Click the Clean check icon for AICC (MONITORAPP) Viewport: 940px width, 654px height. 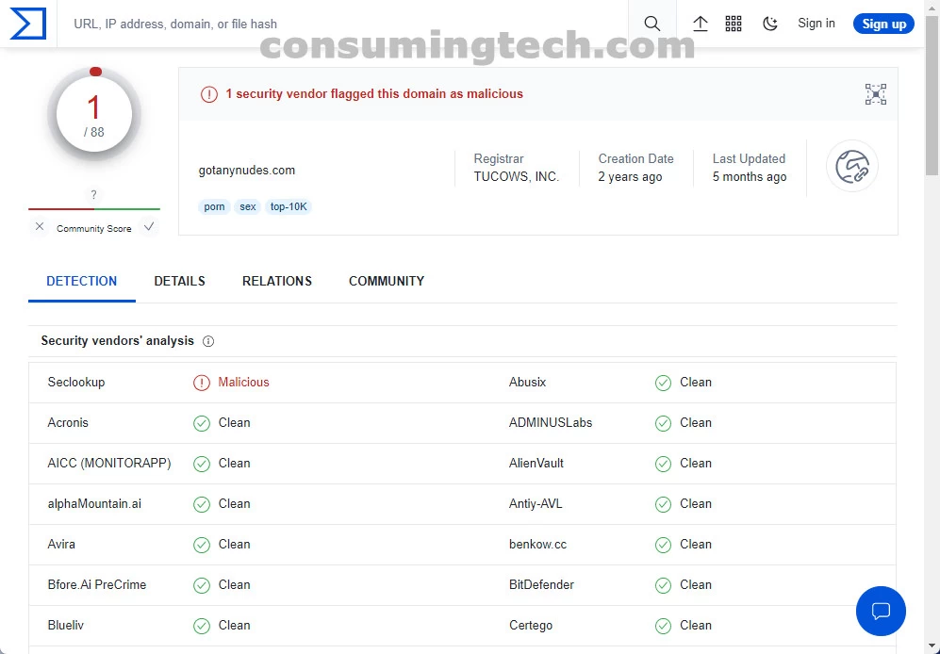pyautogui.click(x=202, y=464)
